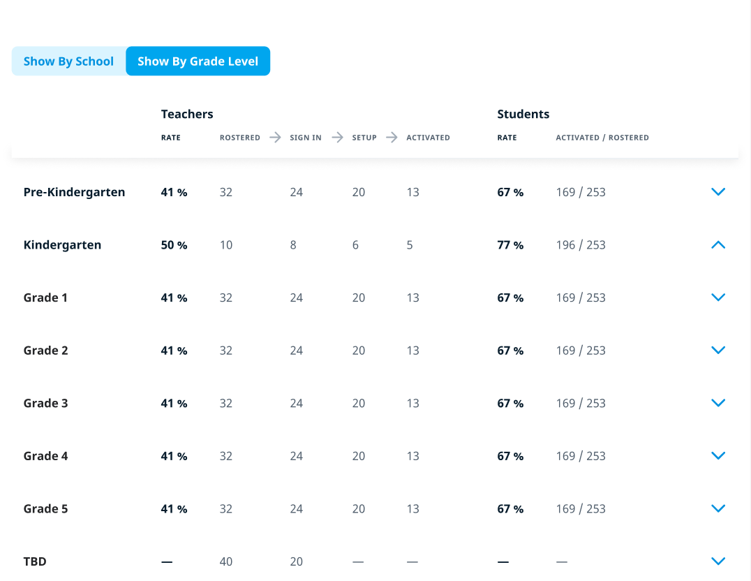This screenshot has width=751, height=581.
Task: Click the Kindergarten row label
Action: (x=62, y=245)
